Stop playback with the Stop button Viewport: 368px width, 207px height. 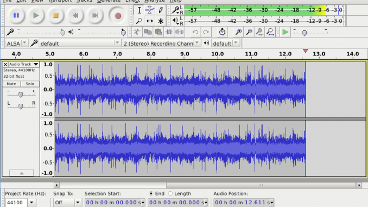click(x=55, y=16)
